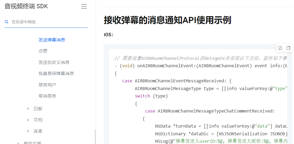Viewport: 294px width, 144px height.
Task: Click the sidebar vertical scrollbar
Action: (x=95, y=137)
